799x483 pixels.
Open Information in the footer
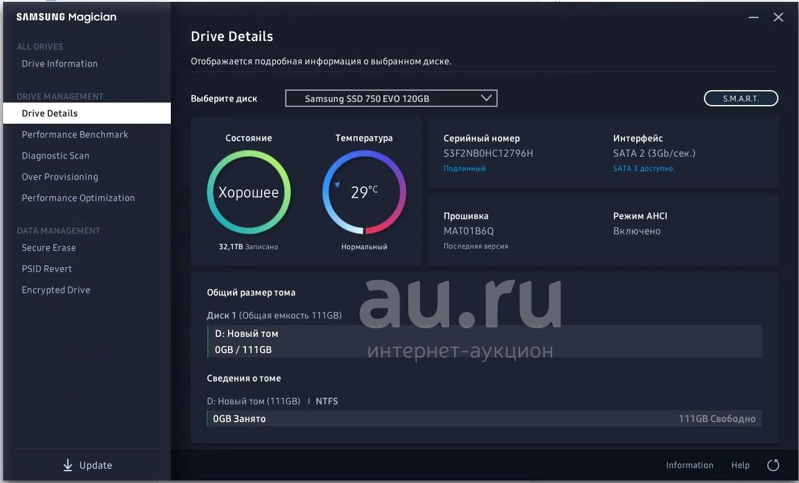690,465
